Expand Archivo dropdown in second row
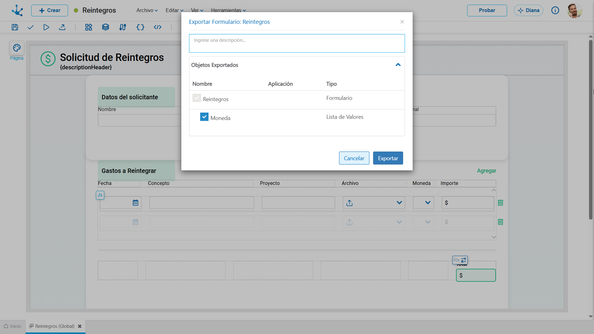 399,222
